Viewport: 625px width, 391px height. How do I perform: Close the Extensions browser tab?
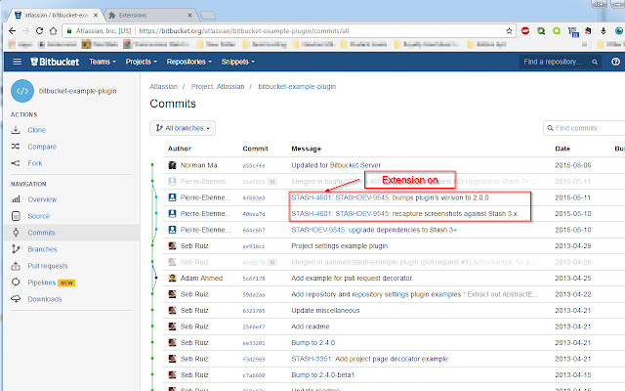coord(189,16)
